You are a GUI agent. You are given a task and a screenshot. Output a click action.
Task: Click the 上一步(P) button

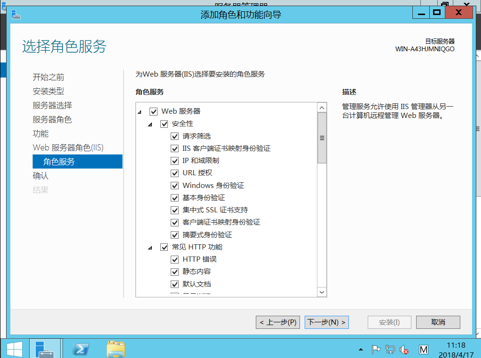tap(278, 322)
